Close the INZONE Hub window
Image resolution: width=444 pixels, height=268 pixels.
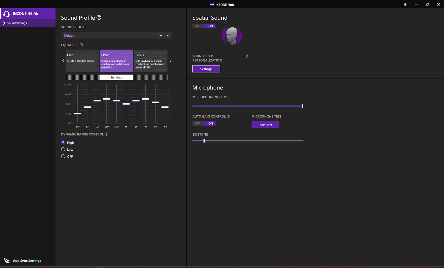point(438,4)
